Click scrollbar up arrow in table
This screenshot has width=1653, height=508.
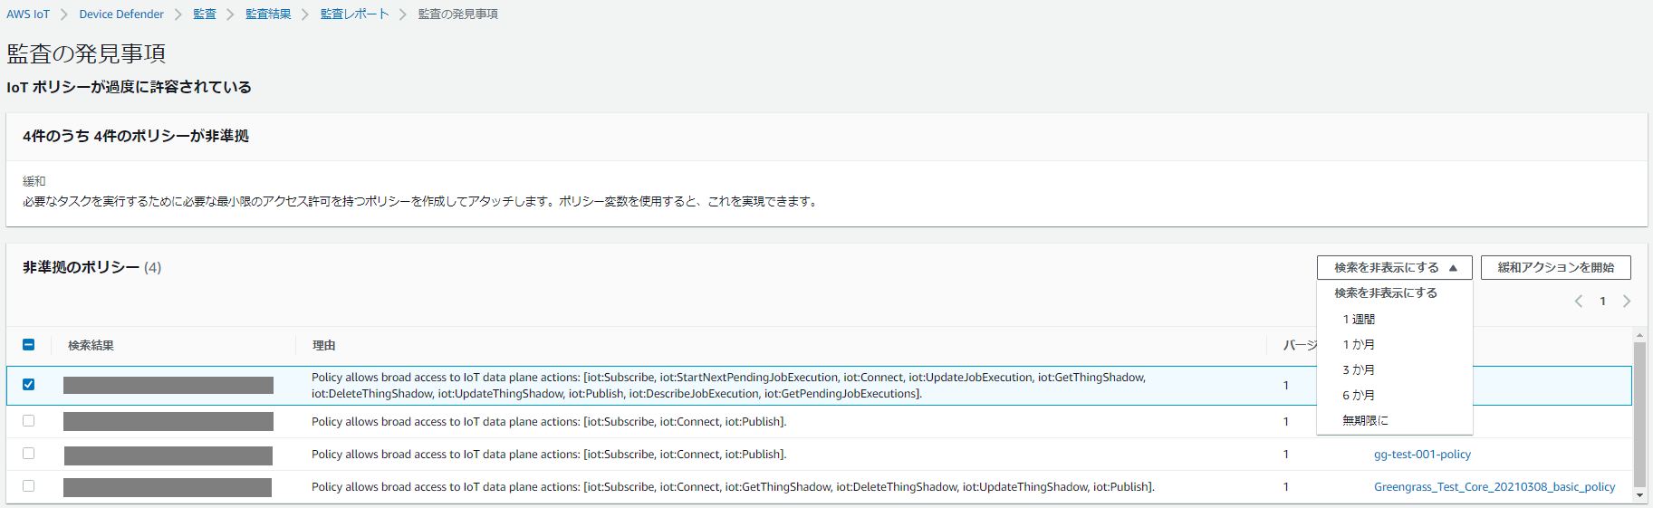(1639, 336)
